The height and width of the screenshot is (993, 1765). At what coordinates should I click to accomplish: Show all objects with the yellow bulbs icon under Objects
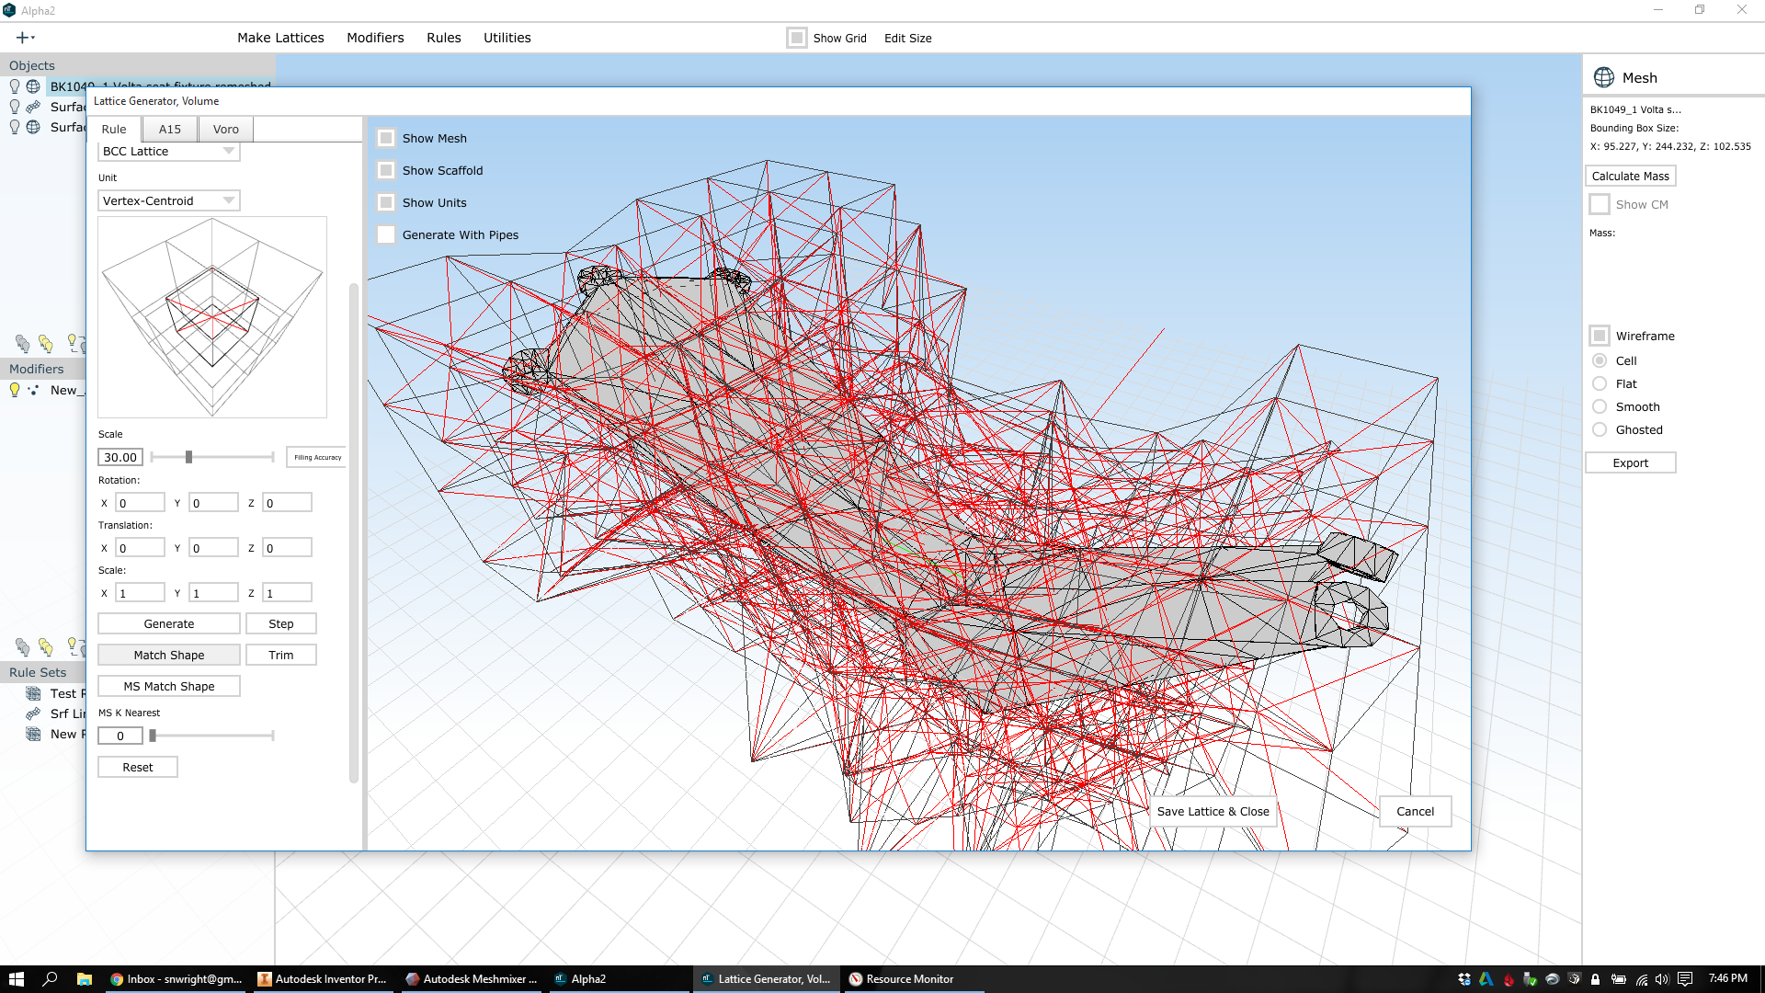pyautogui.click(x=46, y=344)
